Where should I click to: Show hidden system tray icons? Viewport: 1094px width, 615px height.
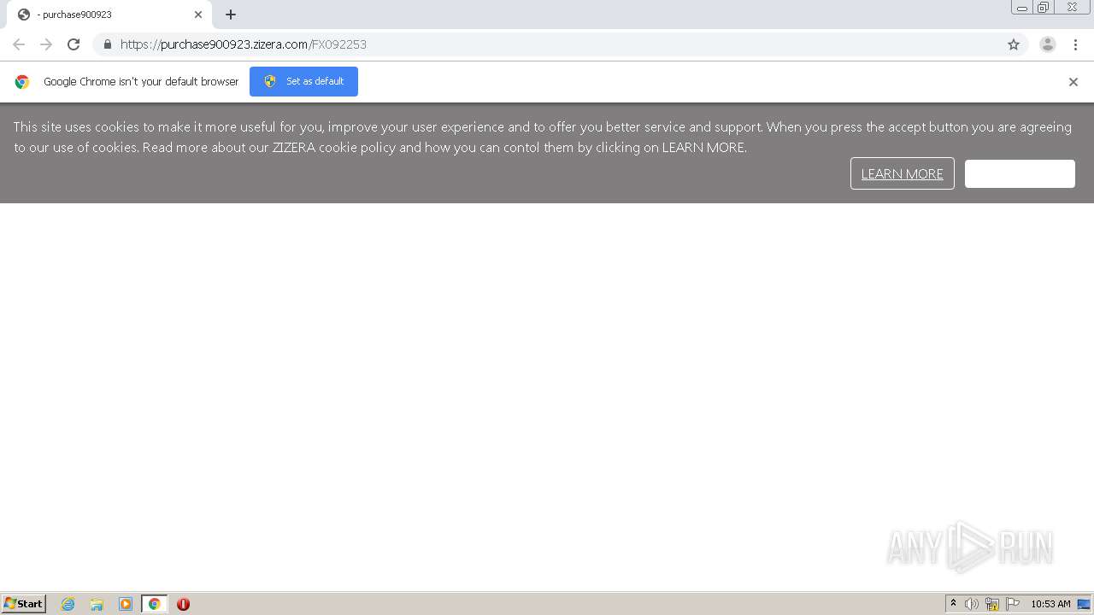[953, 604]
